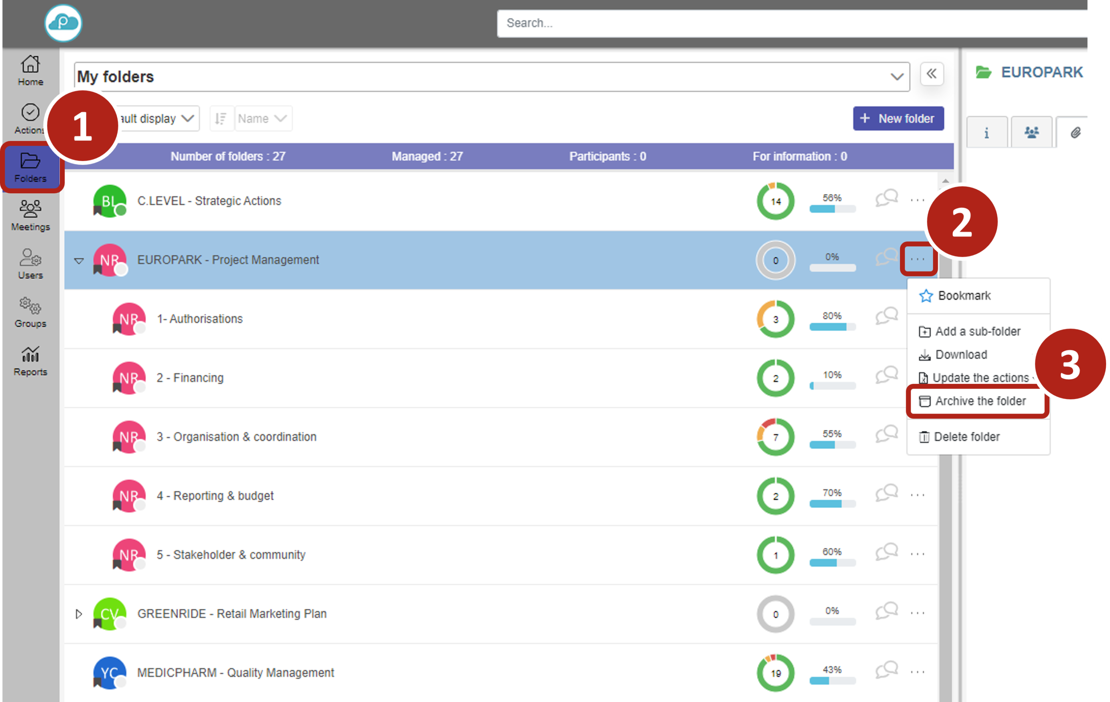1110x702 pixels.
Task: Open the My folders dropdown
Action: (x=896, y=77)
